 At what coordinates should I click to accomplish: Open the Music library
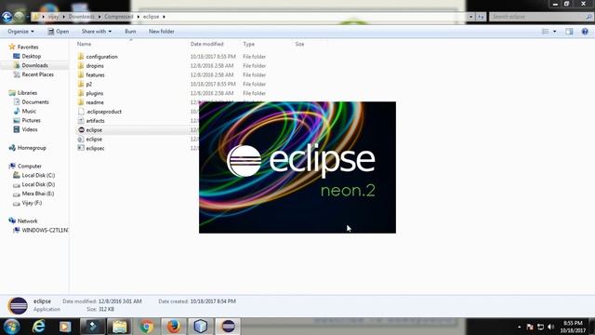[29, 111]
